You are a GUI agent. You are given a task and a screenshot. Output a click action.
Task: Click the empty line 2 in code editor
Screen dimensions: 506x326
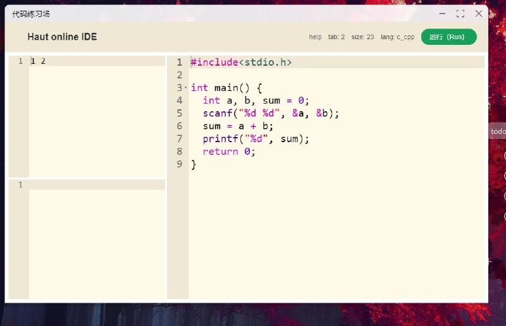pos(336,75)
